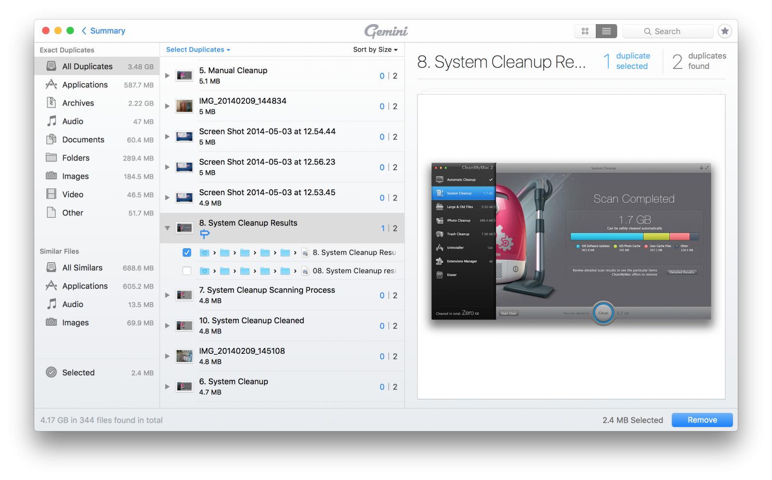
Task: Expand the 6. System Cleanup group
Action: click(x=167, y=387)
